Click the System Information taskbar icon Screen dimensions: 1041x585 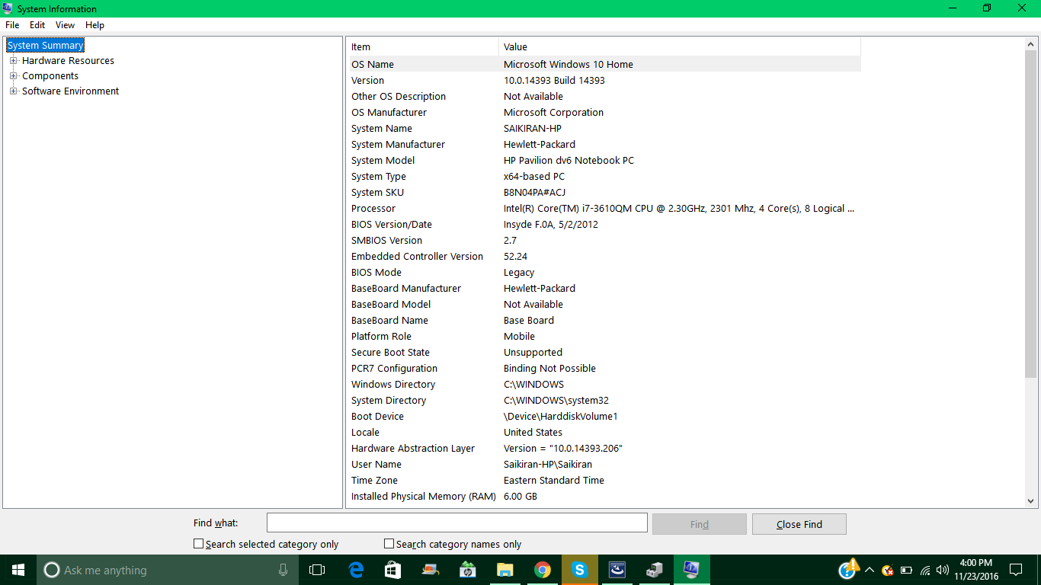pyautogui.click(x=692, y=570)
